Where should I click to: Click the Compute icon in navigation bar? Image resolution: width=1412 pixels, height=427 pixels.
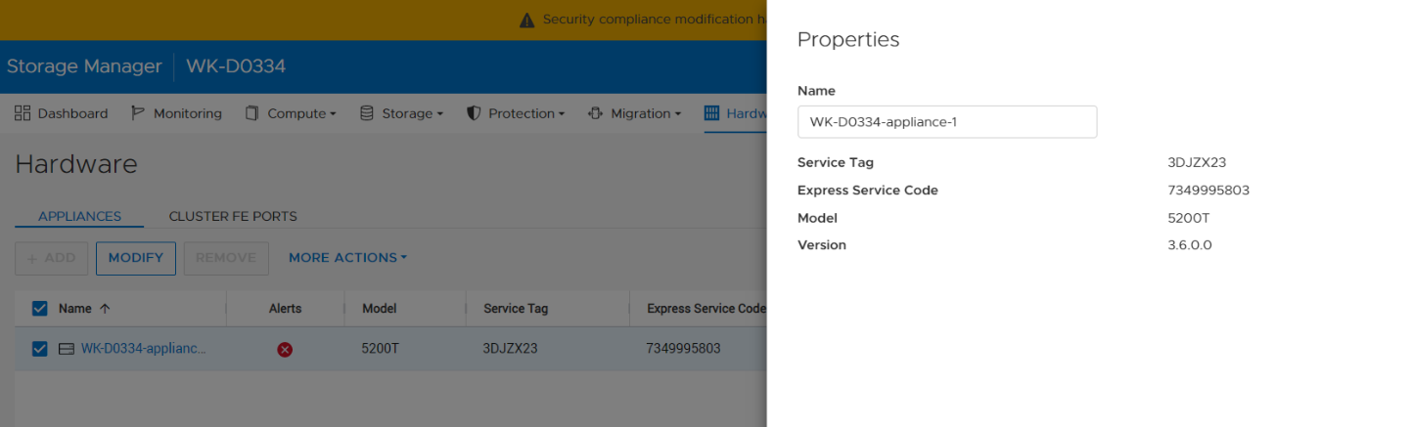pyautogui.click(x=251, y=113)
